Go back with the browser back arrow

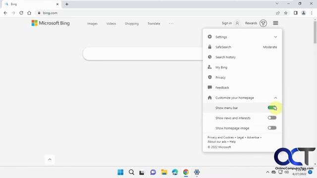click(5, 13)
